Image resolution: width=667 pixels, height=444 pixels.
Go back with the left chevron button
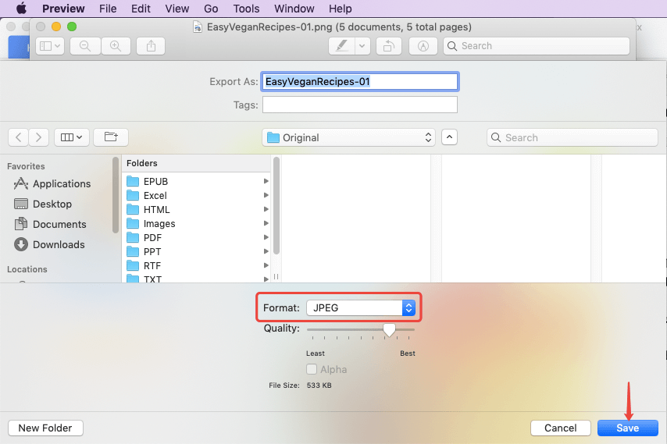19,137
